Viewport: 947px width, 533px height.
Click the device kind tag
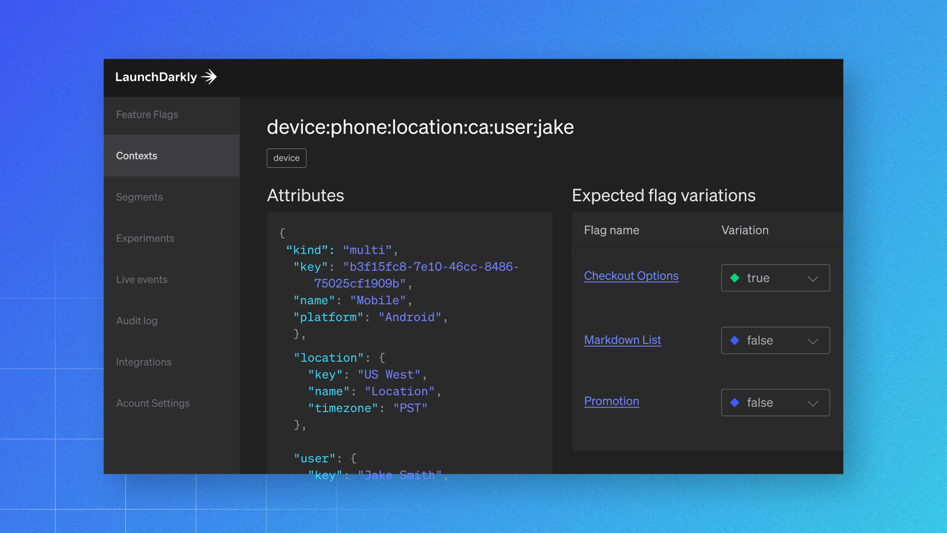(286, 158)
